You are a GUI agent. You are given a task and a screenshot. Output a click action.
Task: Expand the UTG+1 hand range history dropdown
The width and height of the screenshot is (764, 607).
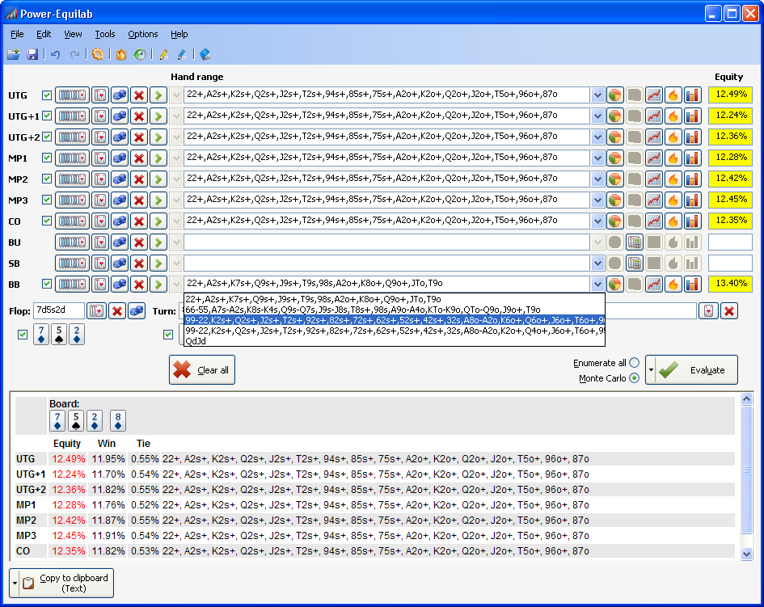coord(597,116)
